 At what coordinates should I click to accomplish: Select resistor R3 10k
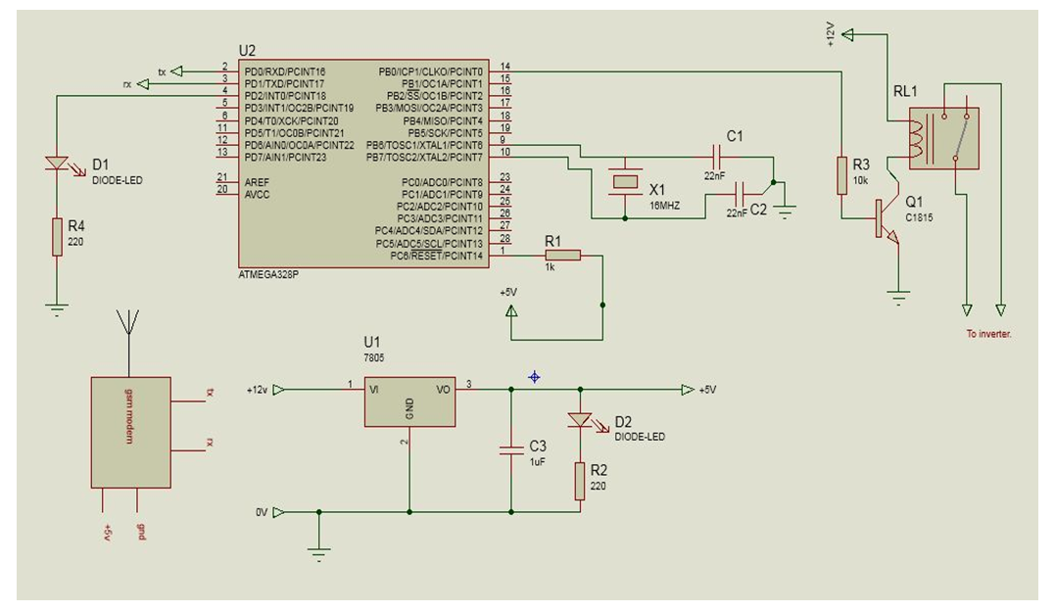[x=840, y=176]
